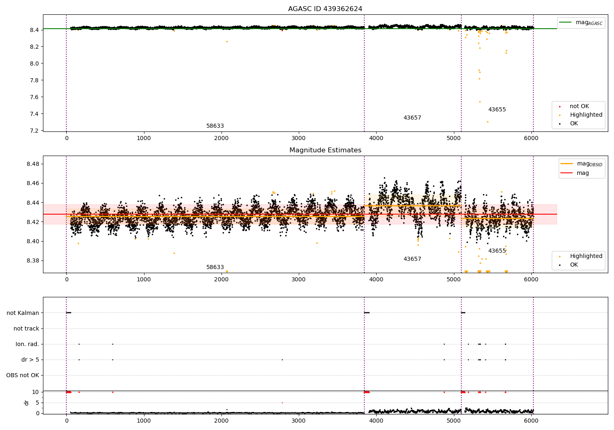Click obsid label 58633 in middle plot
The height and width of the screenshot is (430, 614).
coord(215,267)
